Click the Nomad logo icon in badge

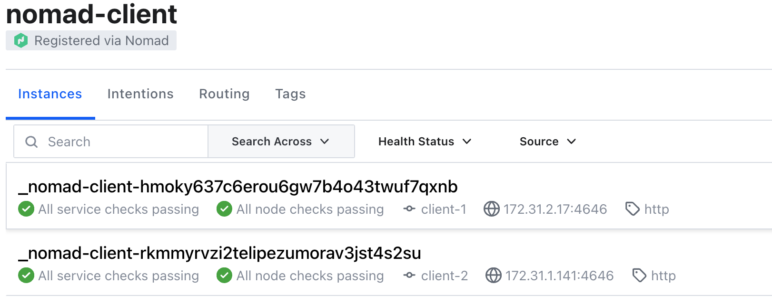pos(20,41)
